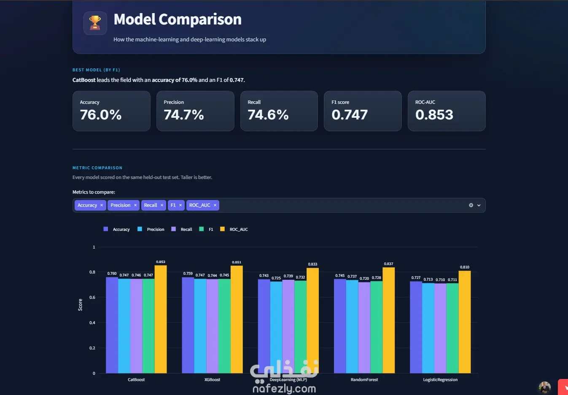Click the Precision light-blue legend swatch
Screen dimensions: 568x395
coord(140,229)
